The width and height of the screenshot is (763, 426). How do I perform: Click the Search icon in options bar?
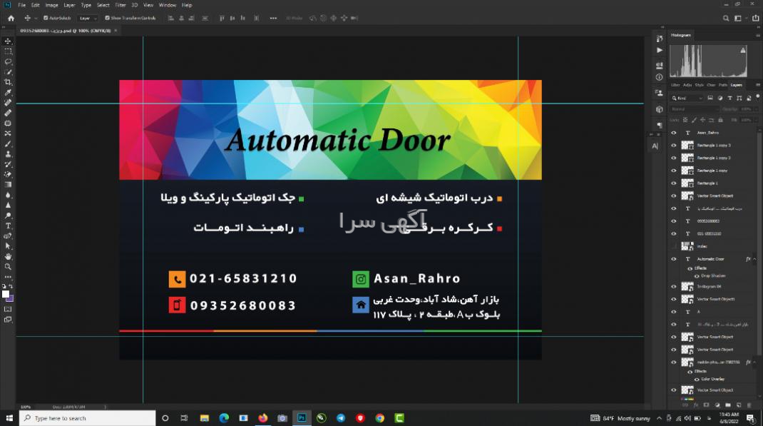coord(725,18)
